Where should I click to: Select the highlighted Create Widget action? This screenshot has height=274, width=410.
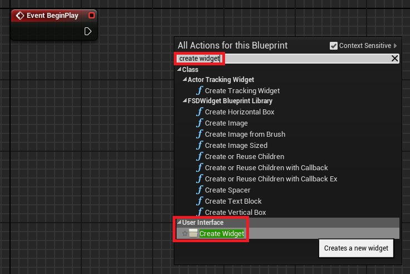point(222,233)
